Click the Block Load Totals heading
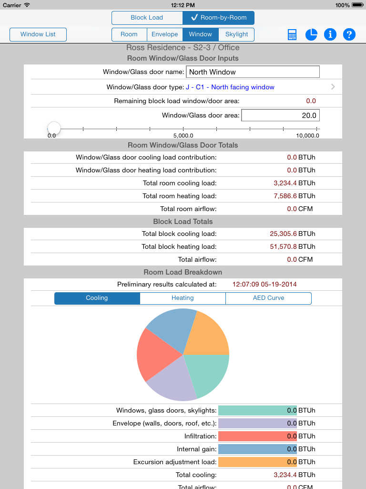Viewport: 366px width, 489px height. 183,222
